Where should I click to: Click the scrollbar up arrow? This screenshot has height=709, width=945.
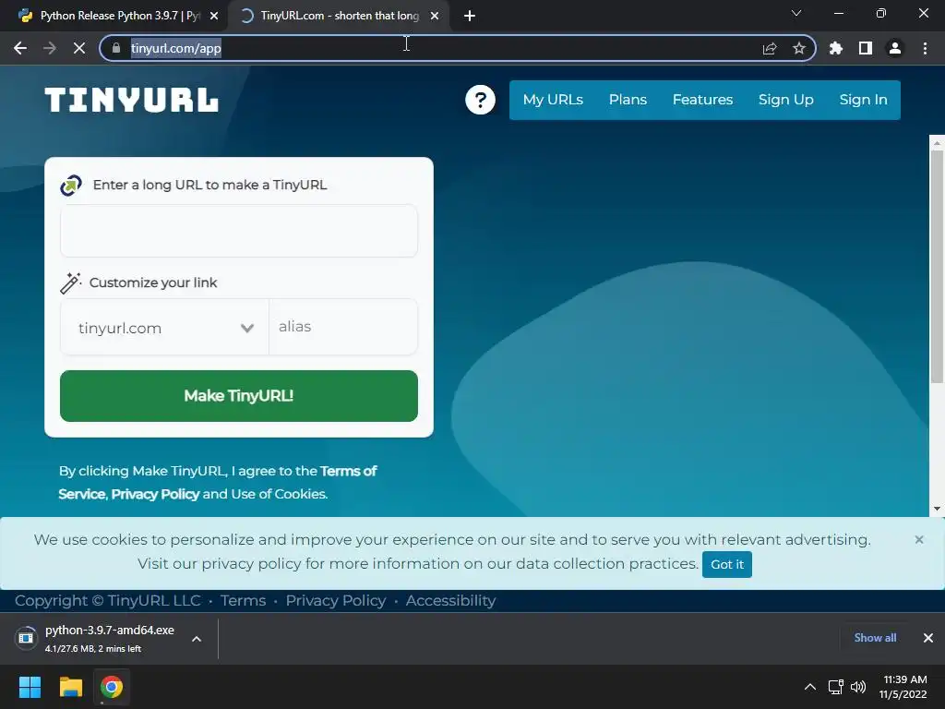tap(937, 143)
